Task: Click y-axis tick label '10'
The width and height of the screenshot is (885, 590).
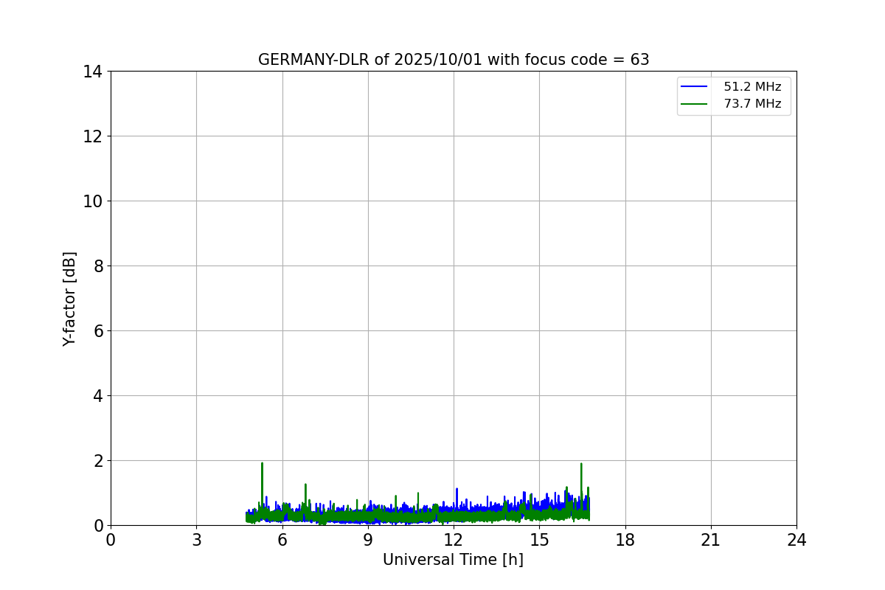Action: click(x=93, y=201)
